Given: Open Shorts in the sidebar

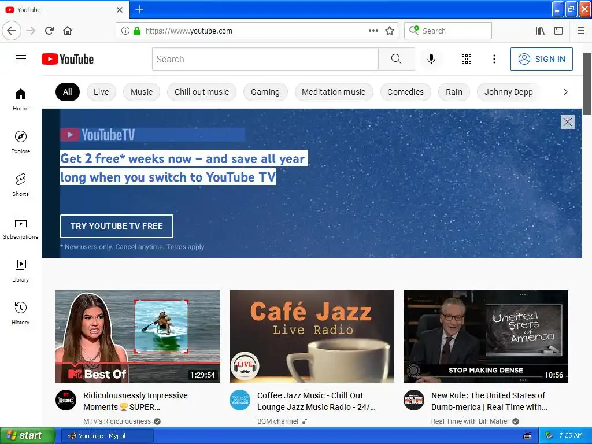Looking at the screenshot, I should coord(20,185).
